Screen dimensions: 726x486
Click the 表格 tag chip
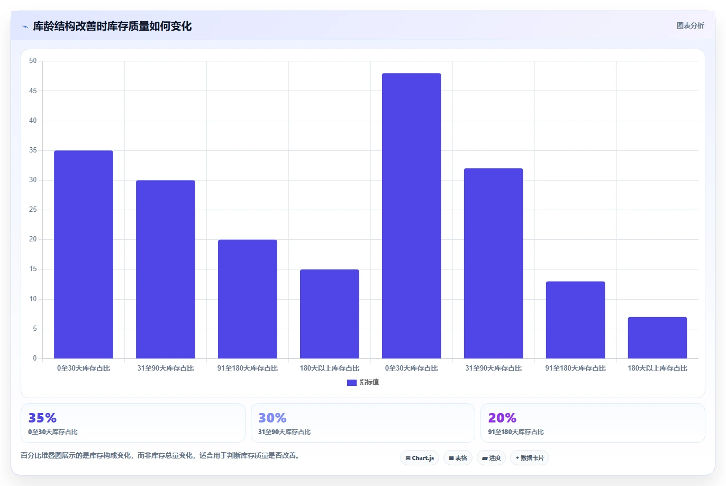point(458,458)
